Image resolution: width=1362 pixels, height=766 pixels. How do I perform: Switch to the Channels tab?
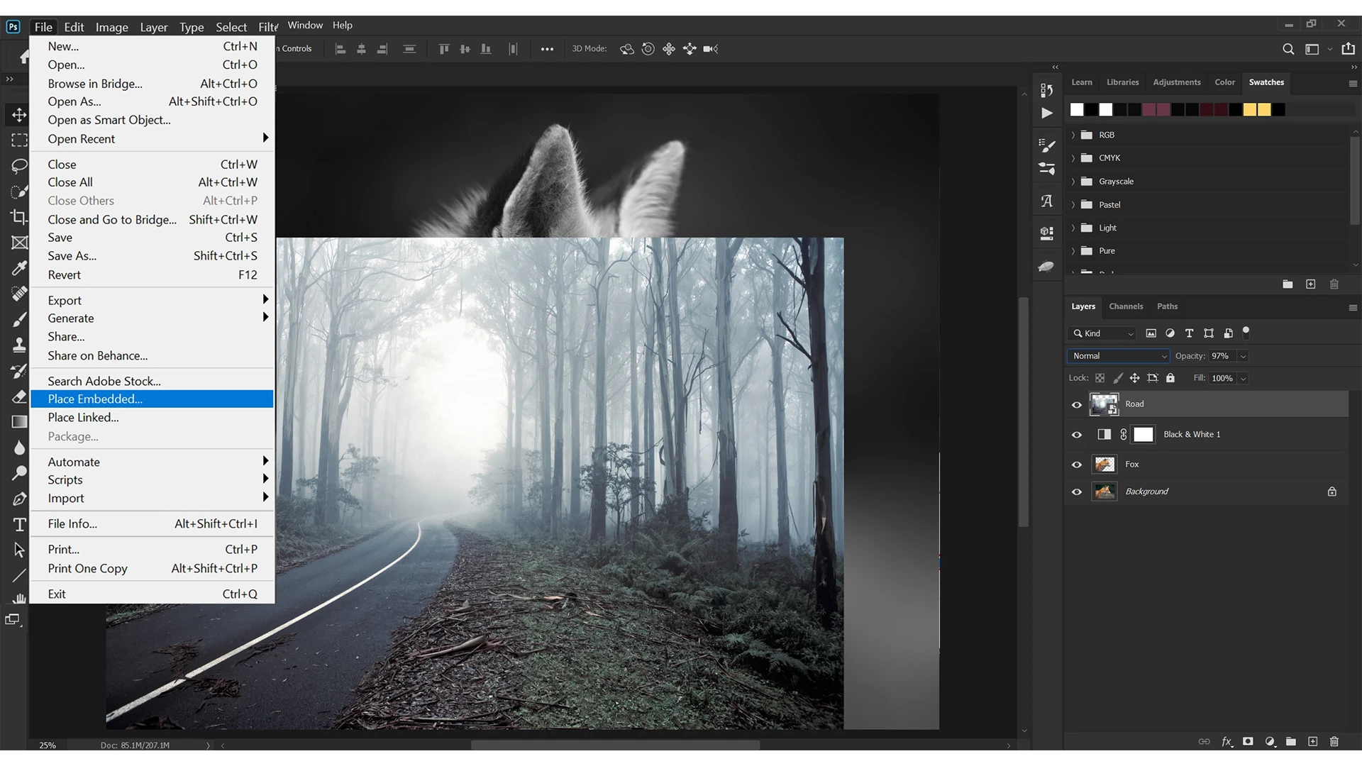[x=1126, y=306]
